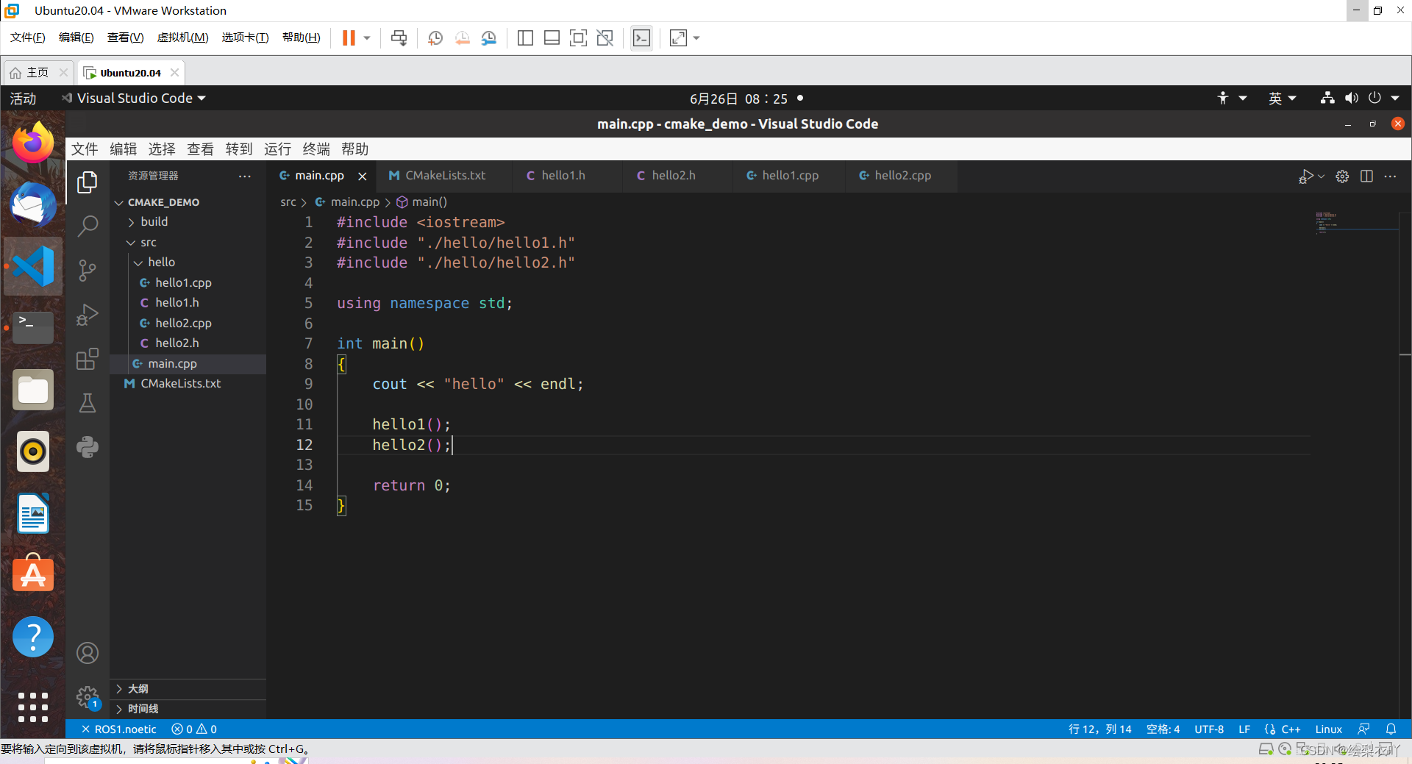Open Rhythmbox from the dock
The height and width of the screenshot is (764, 1412).
[x=33, y=451]
